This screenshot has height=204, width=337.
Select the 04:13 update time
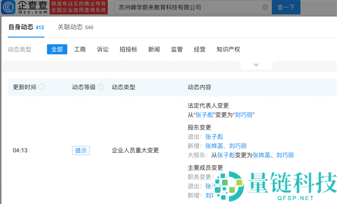20,150
